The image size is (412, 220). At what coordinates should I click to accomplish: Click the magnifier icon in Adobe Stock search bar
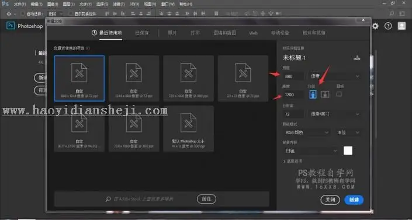tap(108, 199)
